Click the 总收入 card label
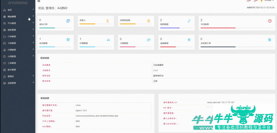277x133 pixels. point(83,20)
